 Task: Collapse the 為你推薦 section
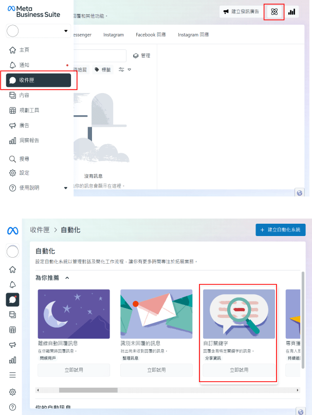click(x=67, y=278)
